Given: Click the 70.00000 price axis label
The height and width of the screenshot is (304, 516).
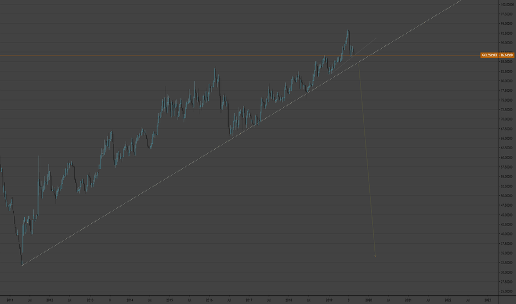Looking at the screenshot, I should click(507, 119).
